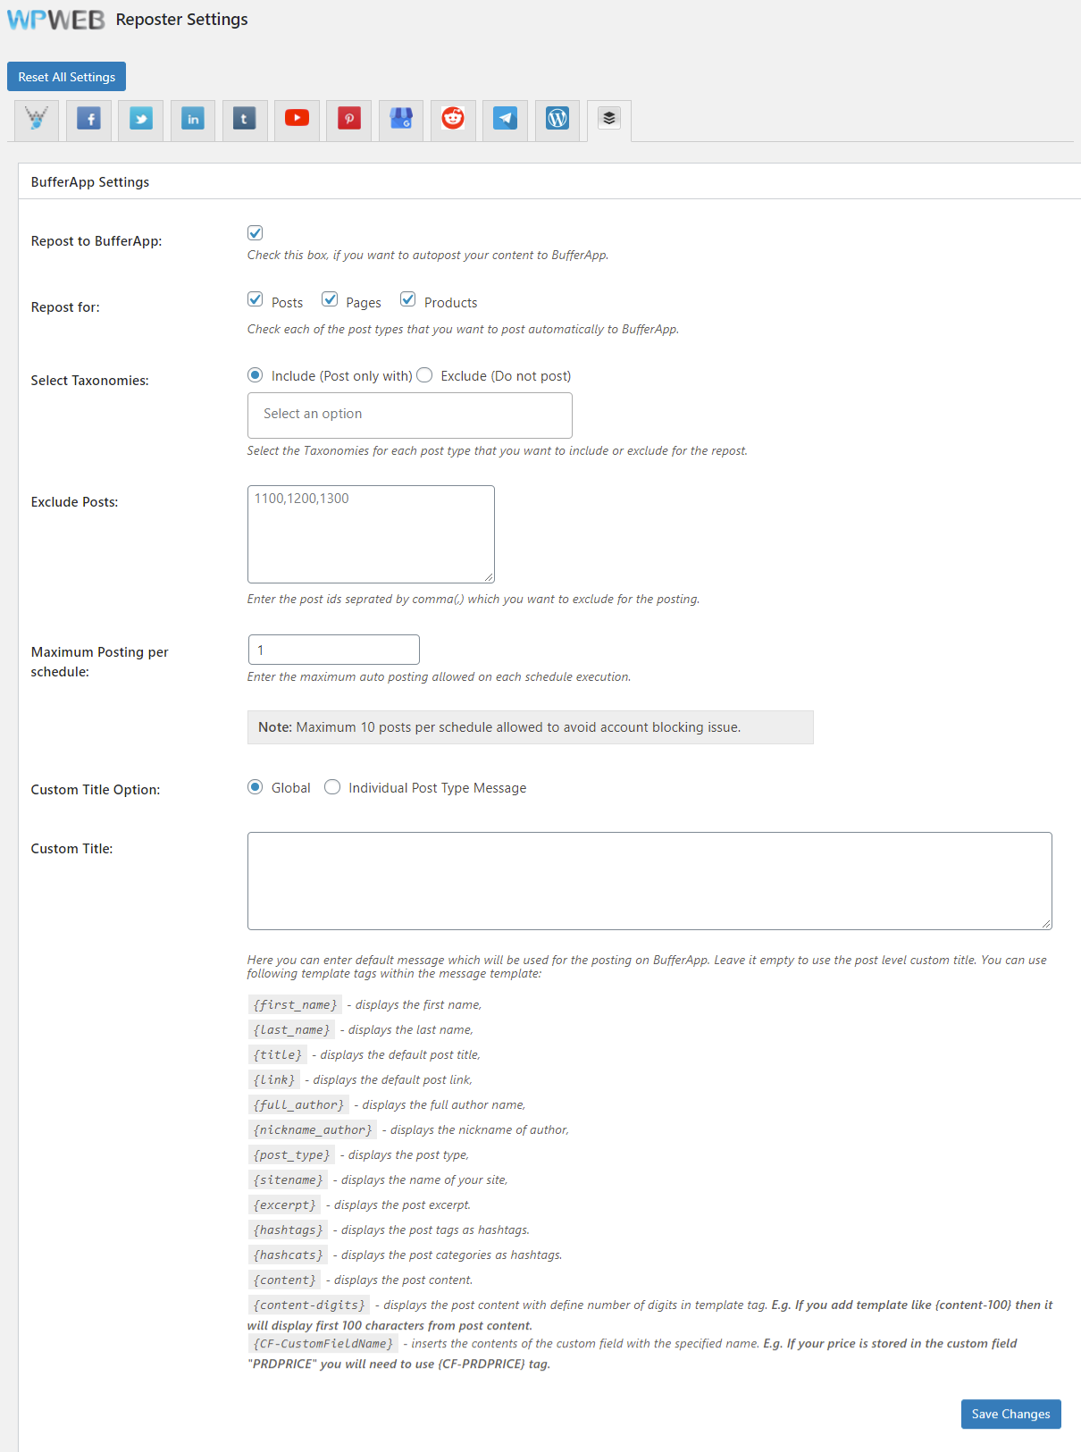The image size is (1081, 1452).
Task: Click the Save Changes button
Action: (x=1010, y=1414)
